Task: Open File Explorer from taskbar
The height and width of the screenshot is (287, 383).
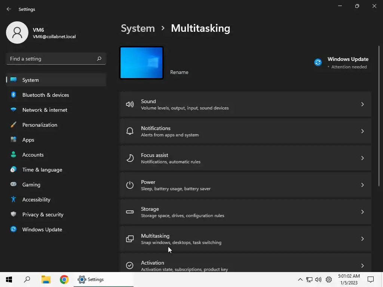Action: 46,280
